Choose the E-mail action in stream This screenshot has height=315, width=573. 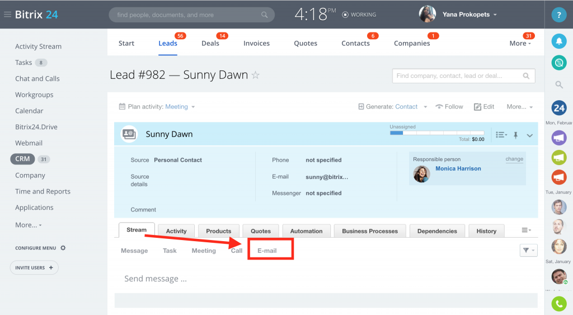(x=267, y=251)
